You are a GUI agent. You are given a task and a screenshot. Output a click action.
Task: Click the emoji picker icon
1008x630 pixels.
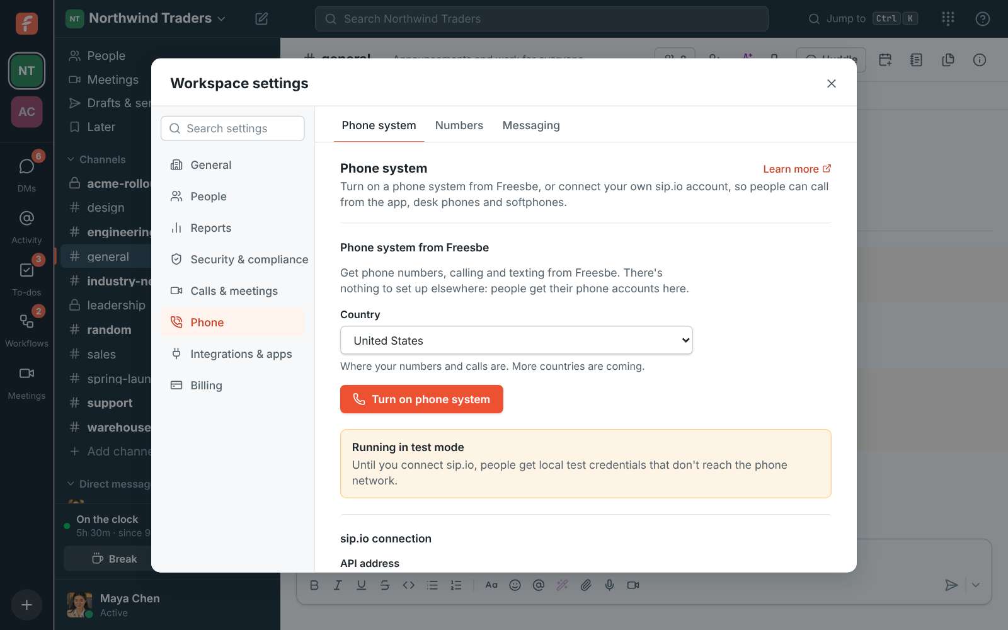515,585
